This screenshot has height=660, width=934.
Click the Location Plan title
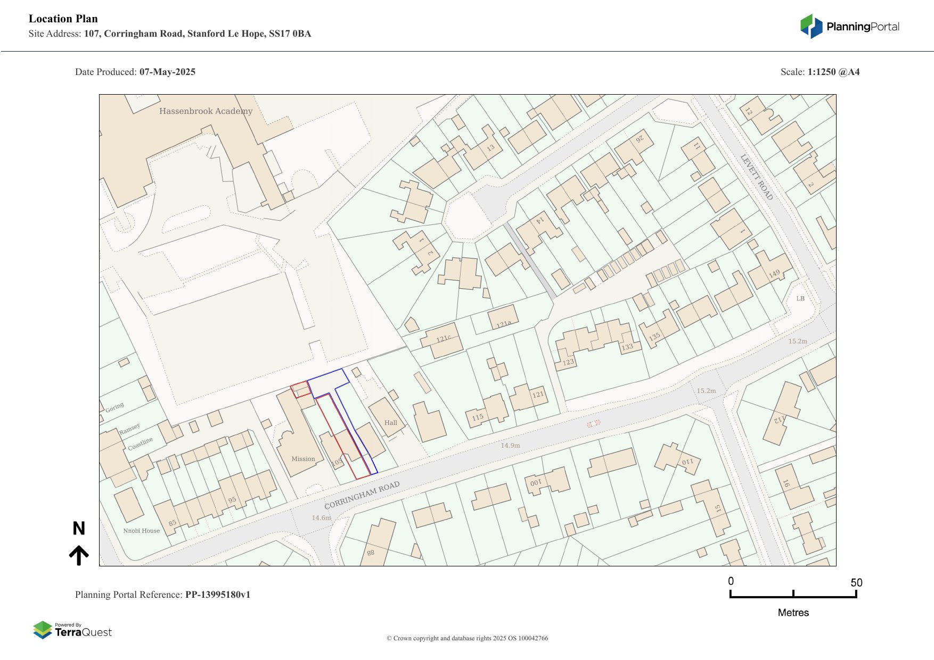(x=63, y=19)
